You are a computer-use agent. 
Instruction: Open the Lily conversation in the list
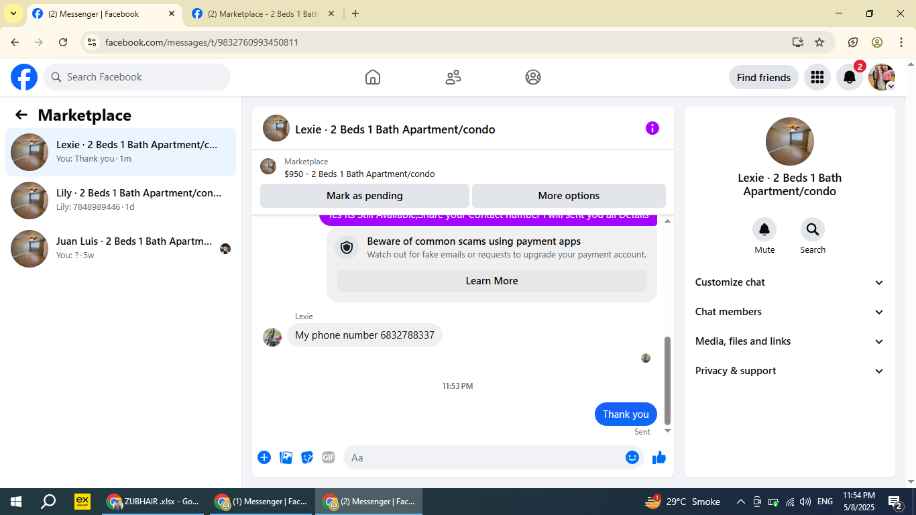(x=121, y=201)
